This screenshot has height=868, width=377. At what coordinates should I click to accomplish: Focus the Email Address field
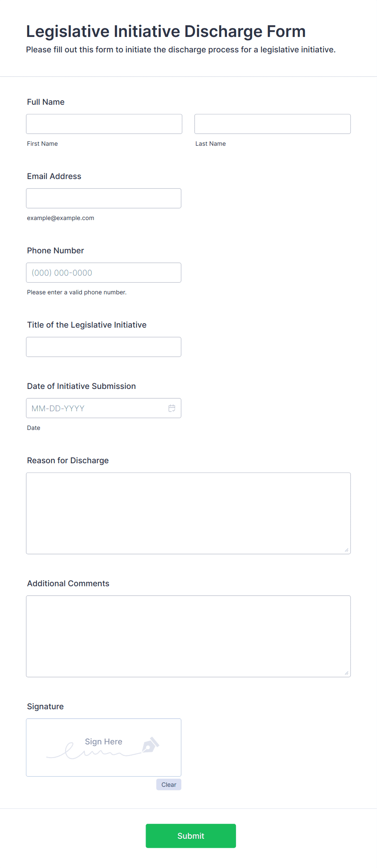click(x=104, y=198)
